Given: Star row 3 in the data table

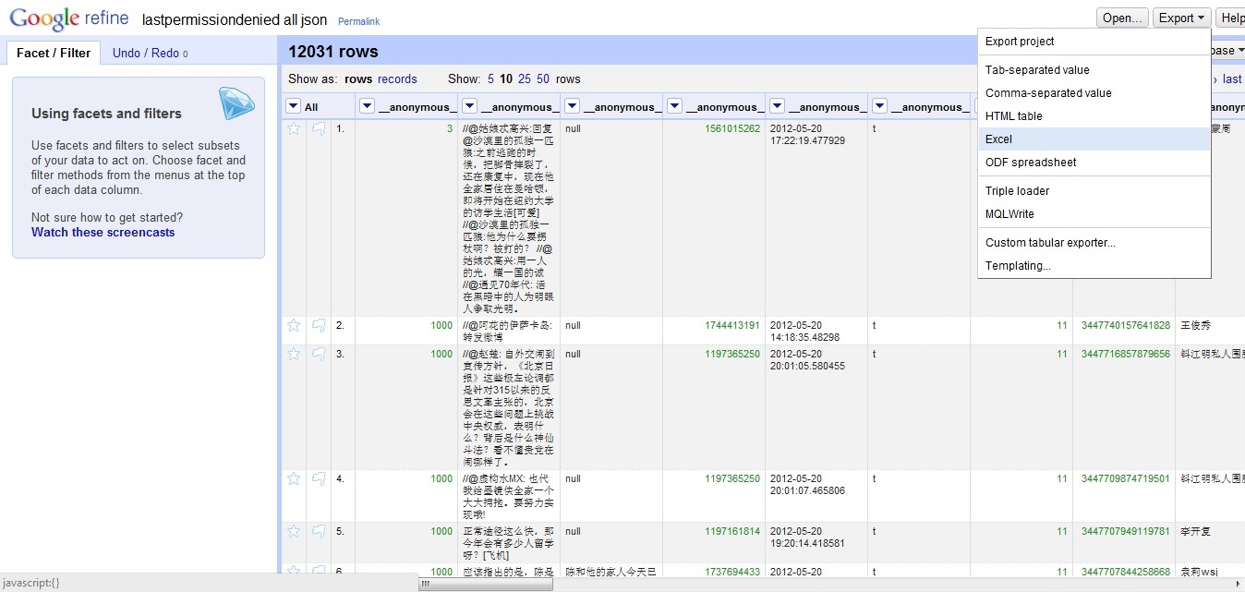Looking at the screenshot, I should 294,354.
